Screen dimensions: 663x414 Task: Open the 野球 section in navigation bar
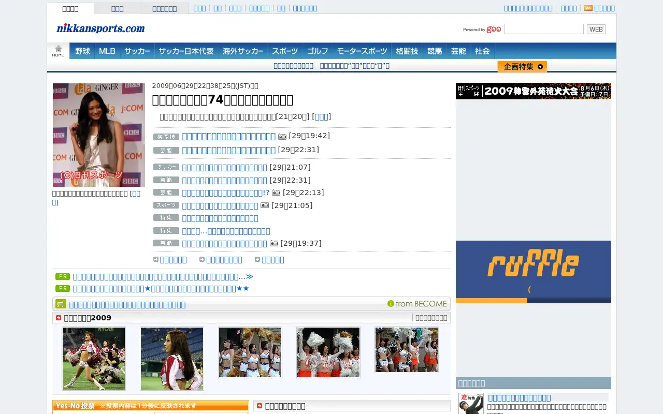(82, 51)
